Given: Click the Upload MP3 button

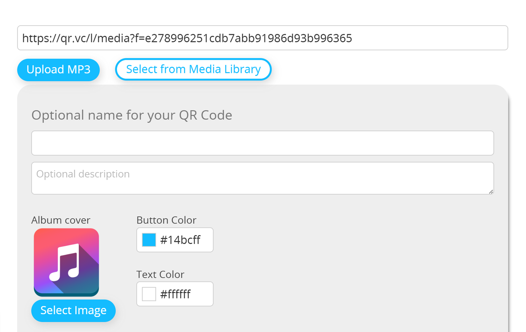Looking at the screenshot, I should click(58, 70).
